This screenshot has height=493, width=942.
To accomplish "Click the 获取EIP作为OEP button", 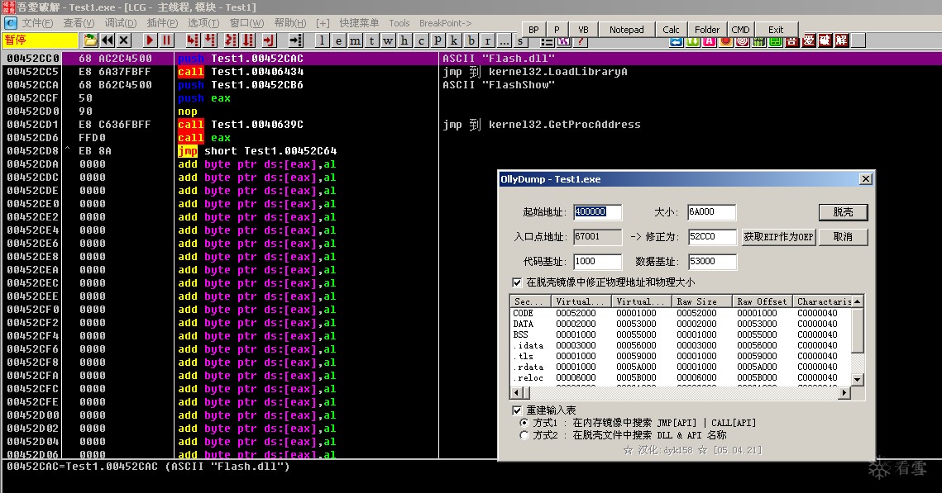I will pos(778,237).
